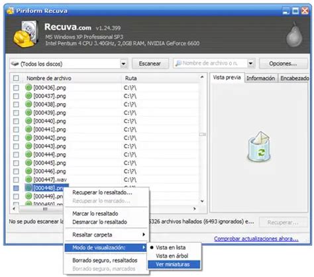
Task: Sort by Nombre de archivo column header
Action: coord(49,78)
